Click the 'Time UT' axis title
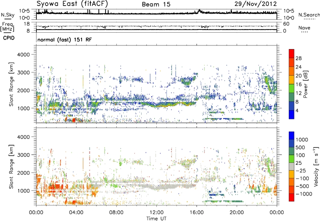This screenshot has width=320, height=221. 156,219
